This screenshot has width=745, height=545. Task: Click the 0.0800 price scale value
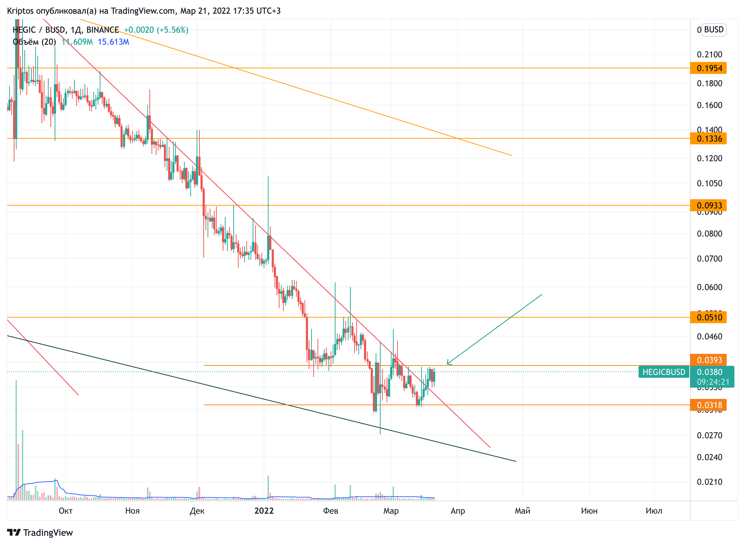pos(710,234)
